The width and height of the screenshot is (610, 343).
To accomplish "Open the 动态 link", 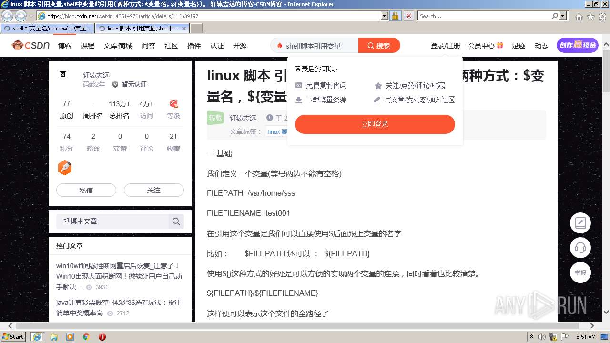I will click(541, 46).
